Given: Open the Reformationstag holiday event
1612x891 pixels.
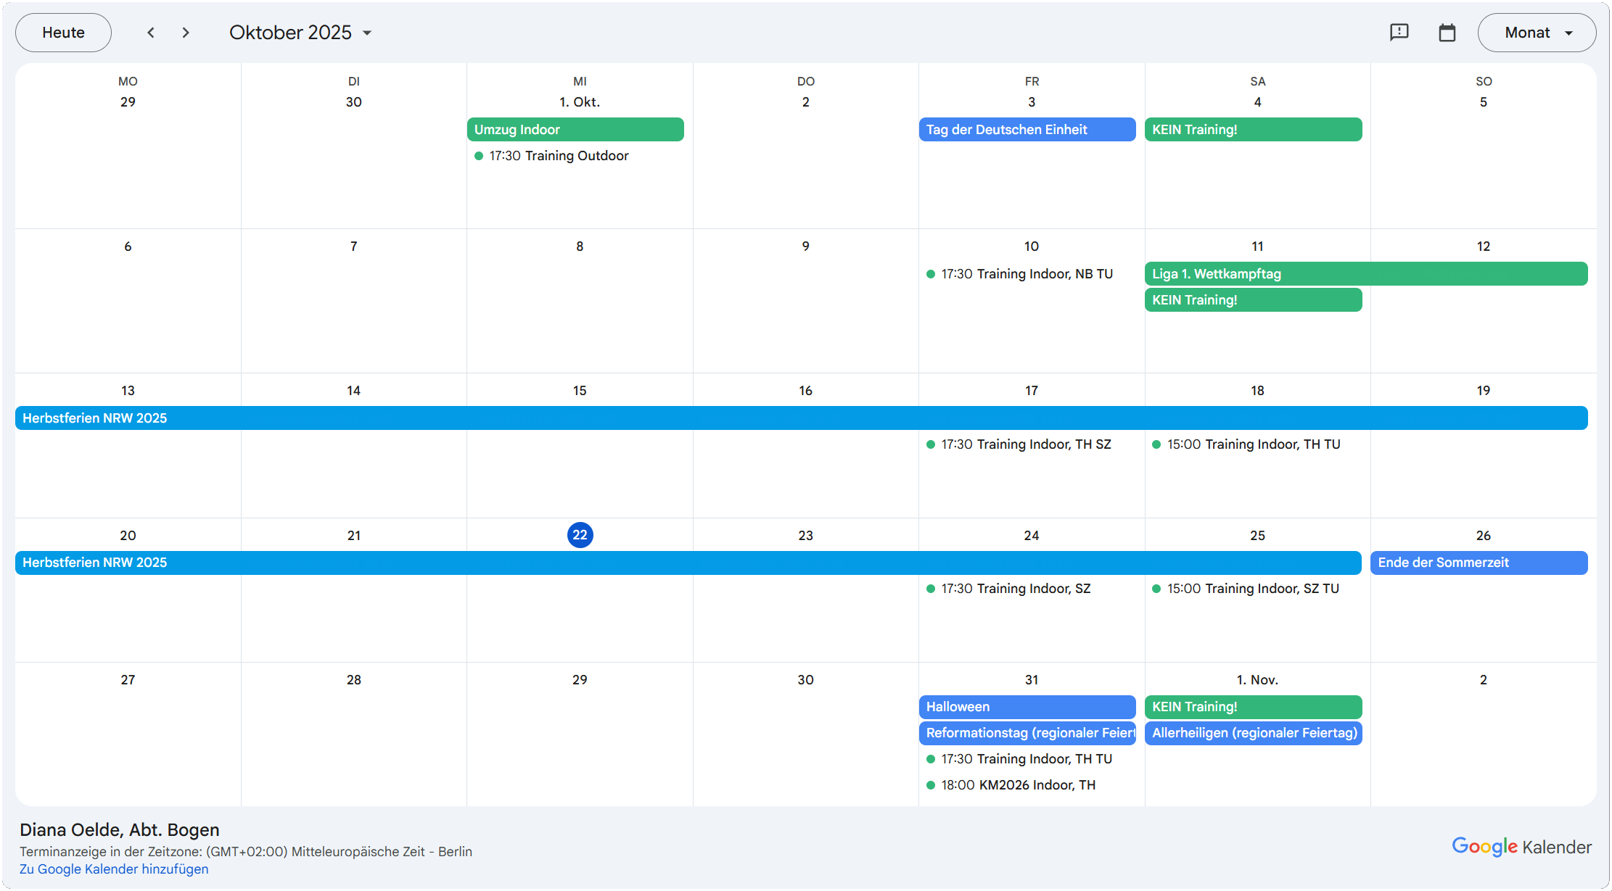Looking at the screenshot, I should [x=1027, y=733].
